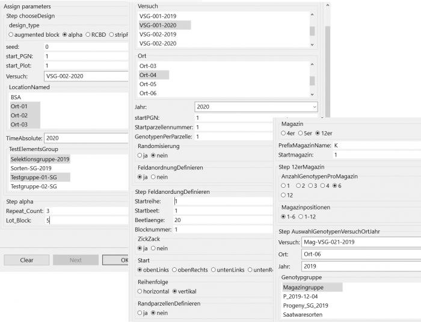Screen dimensions: 421x322
Task: Click Versuch list scroll-down arrow
Action: tap(312, 45)
